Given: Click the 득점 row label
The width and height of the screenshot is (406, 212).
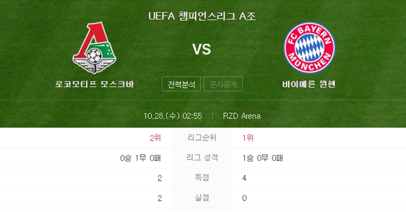Looking at the screenshot, I should [x=202, y=178].
